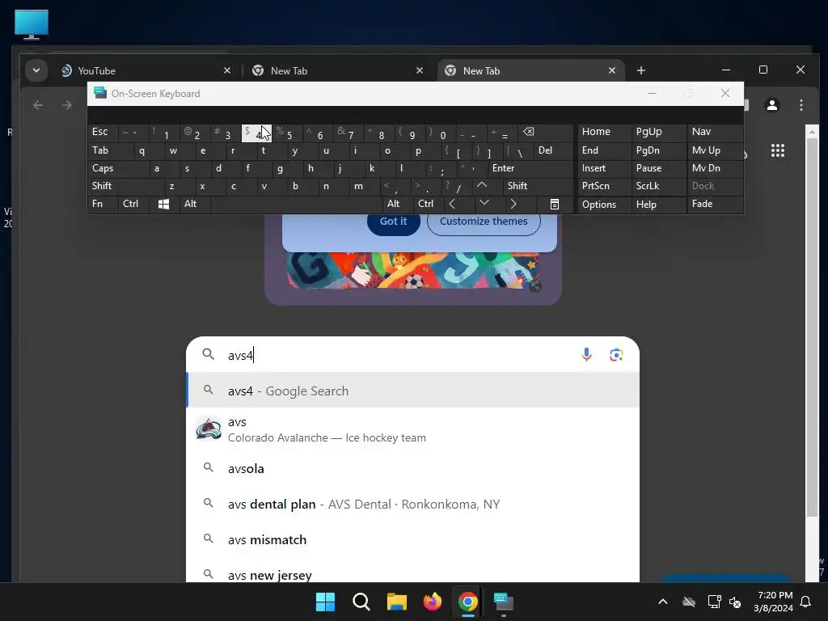Image resolution: width=828 pixels, height=621 pixels.
Task: Tap the down arrow key on keyboard
Action: 484,203
